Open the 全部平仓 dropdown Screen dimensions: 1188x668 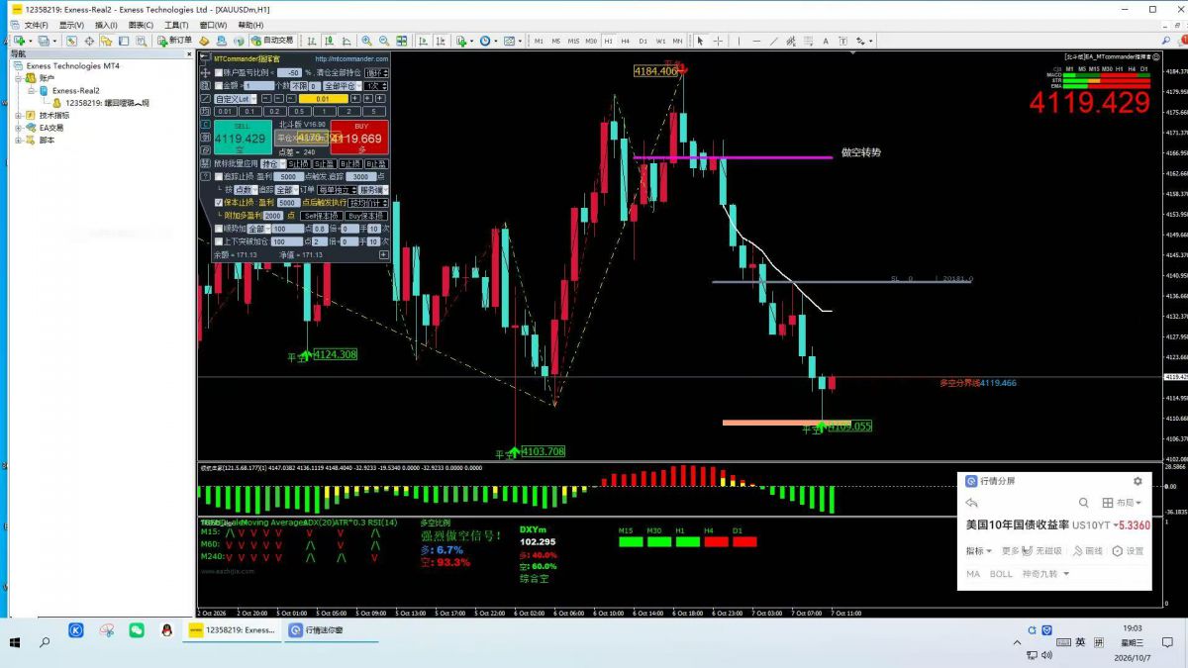point(342,86)
